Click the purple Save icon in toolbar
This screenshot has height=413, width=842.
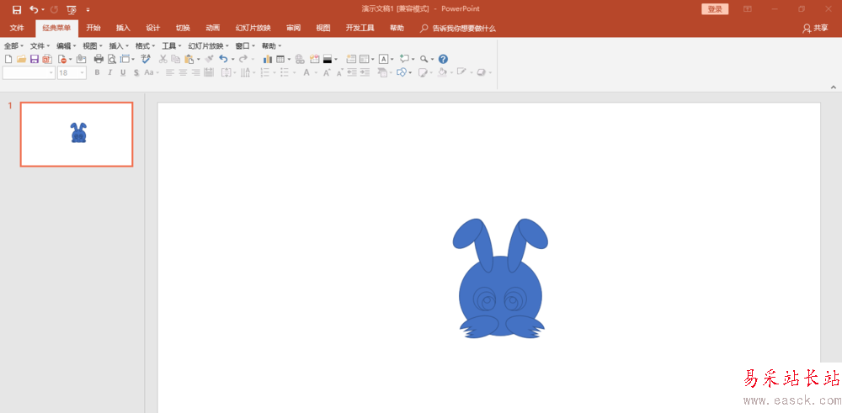point(35,59)
